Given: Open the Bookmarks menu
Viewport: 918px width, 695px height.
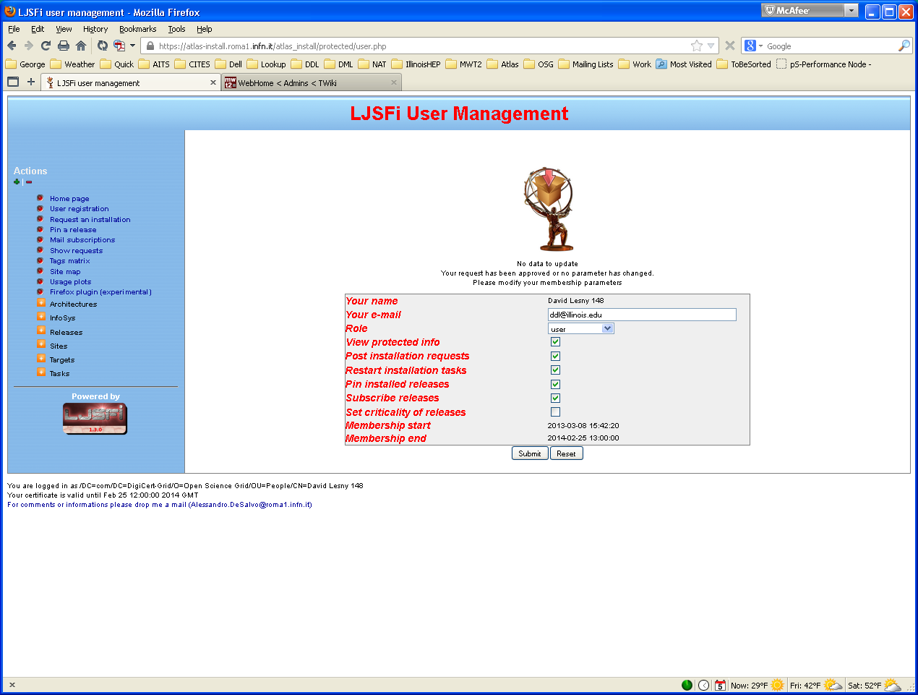Looking at the screenshot, I should pos(137,29).
